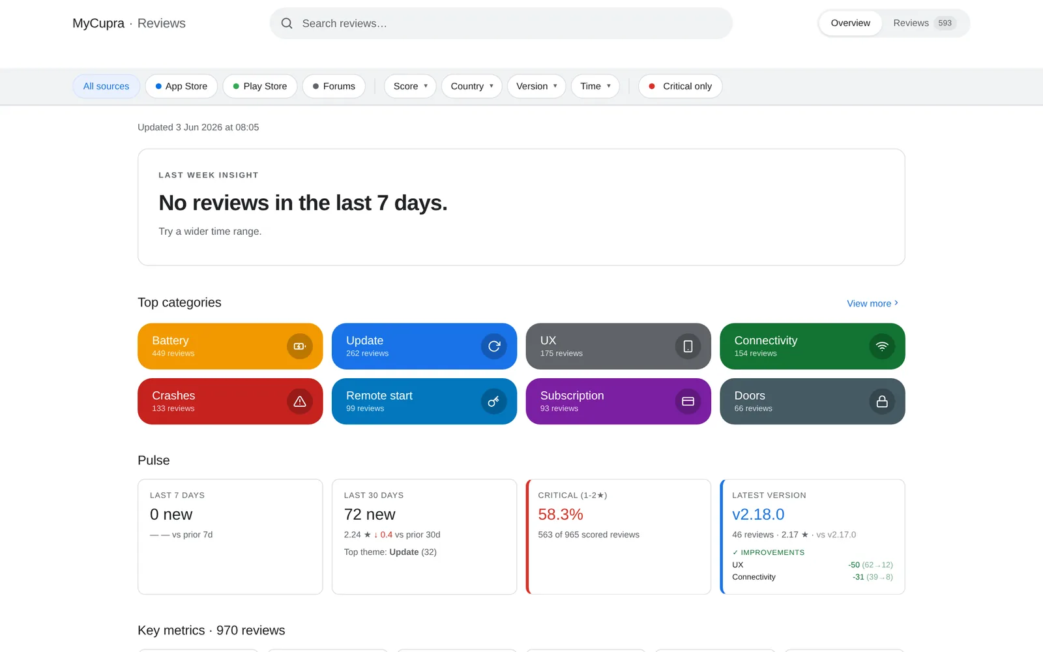Open the Last 30 days pulse card

(x=424, y=537)
